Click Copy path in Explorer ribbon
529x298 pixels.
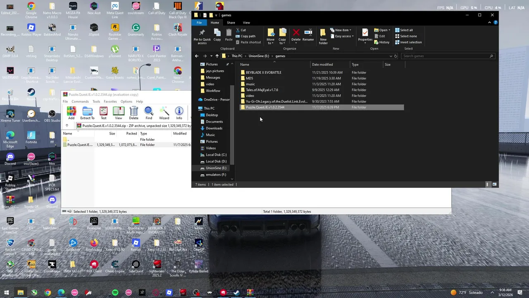(245, 36)
